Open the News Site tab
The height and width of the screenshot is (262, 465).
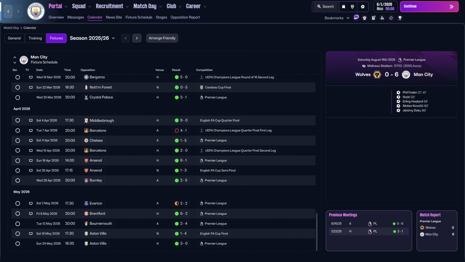click(x=114, y=17)
